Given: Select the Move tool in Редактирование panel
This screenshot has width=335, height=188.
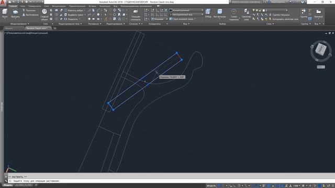Looking at the screenshot, I should (x=115, y=10).
